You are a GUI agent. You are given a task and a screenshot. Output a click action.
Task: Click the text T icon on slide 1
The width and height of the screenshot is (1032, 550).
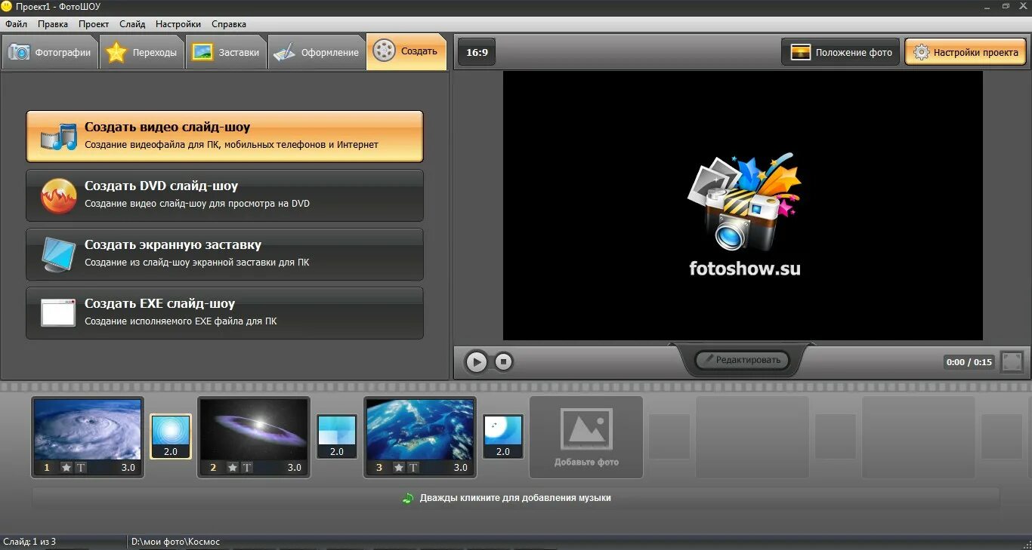[82, 468]
